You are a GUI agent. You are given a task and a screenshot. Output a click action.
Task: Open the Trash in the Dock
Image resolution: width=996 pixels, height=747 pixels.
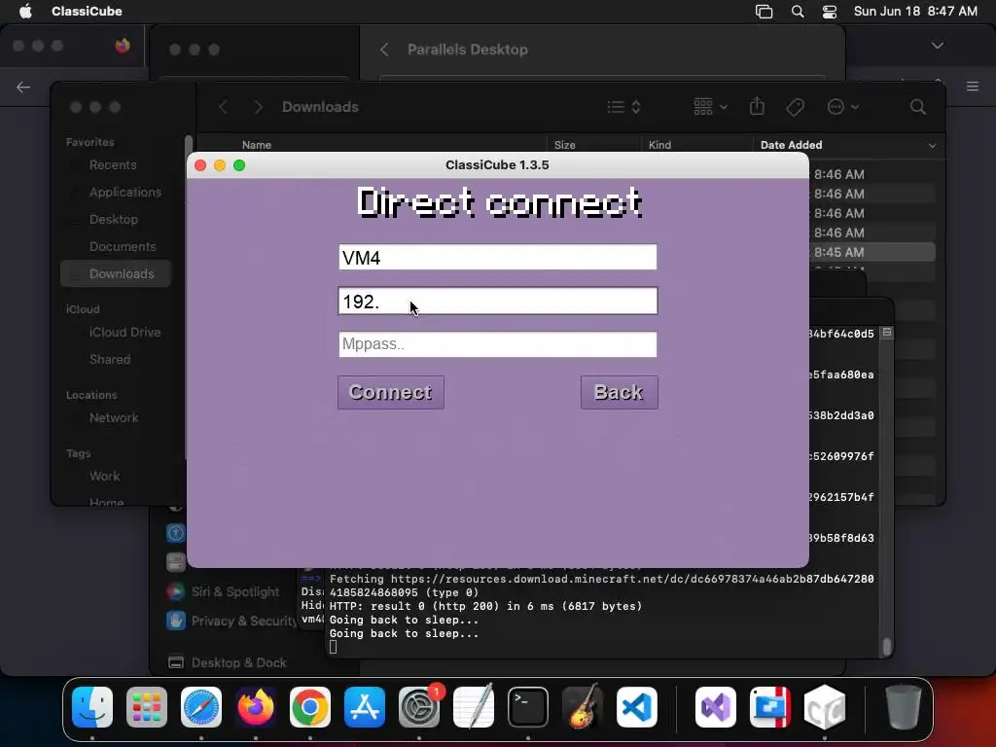pos(904,707)
